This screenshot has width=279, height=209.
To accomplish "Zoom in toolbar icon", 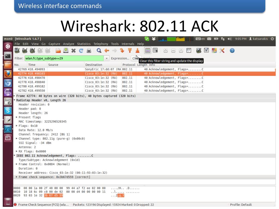I will pos(165,51).
